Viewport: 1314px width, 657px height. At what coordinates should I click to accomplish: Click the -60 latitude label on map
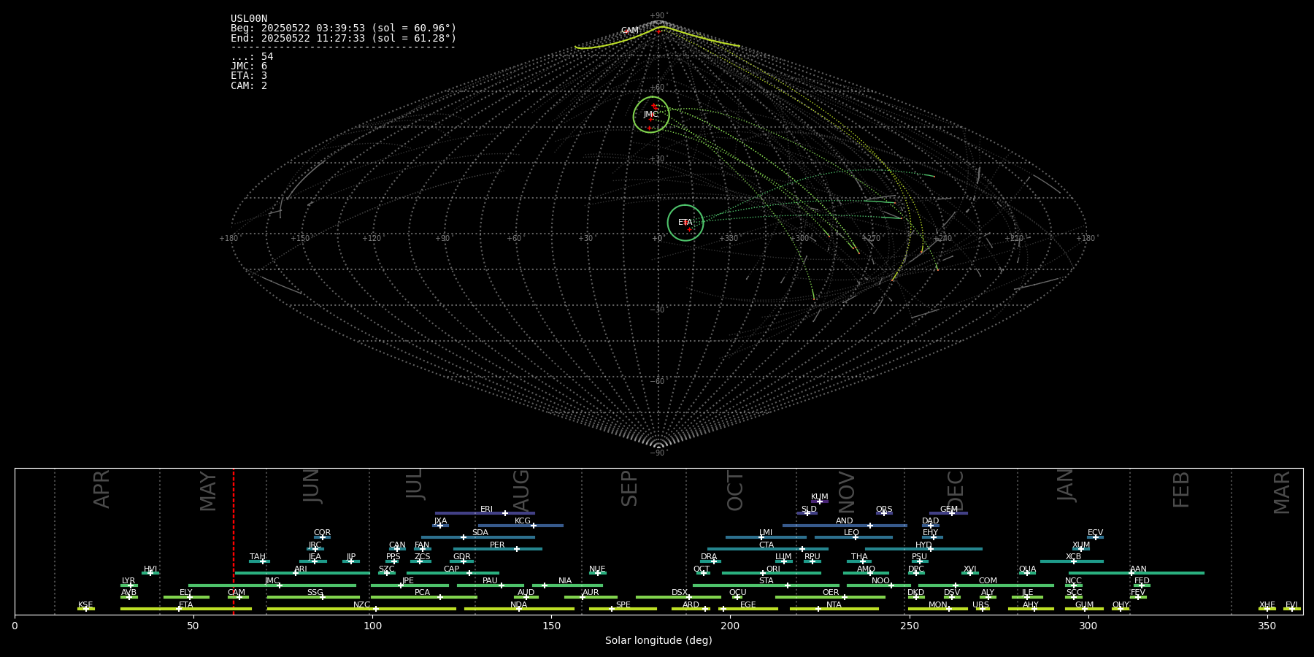pos(658,382)
